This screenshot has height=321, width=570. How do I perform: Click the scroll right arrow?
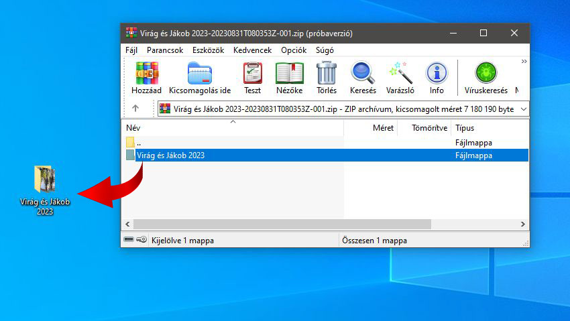pos(523,224)
